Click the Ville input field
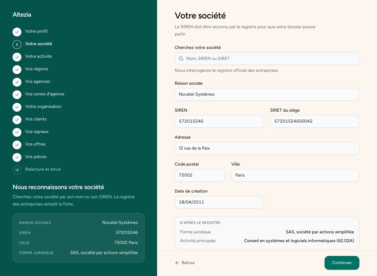 click(295, 175)
